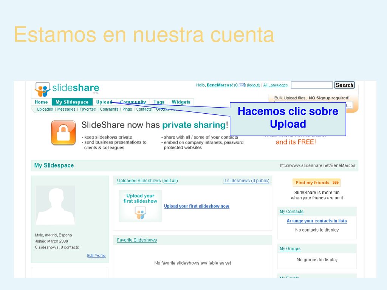The image size is (387, 290).
Task: Open the Uploaded submenu link
Action: [x=45, y=109]
